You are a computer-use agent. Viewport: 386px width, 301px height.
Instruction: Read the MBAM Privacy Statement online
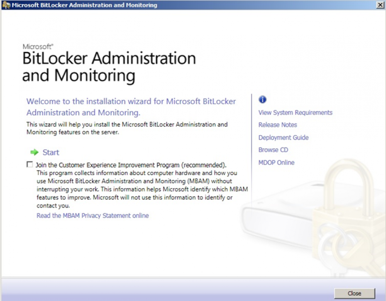[93, 216]
